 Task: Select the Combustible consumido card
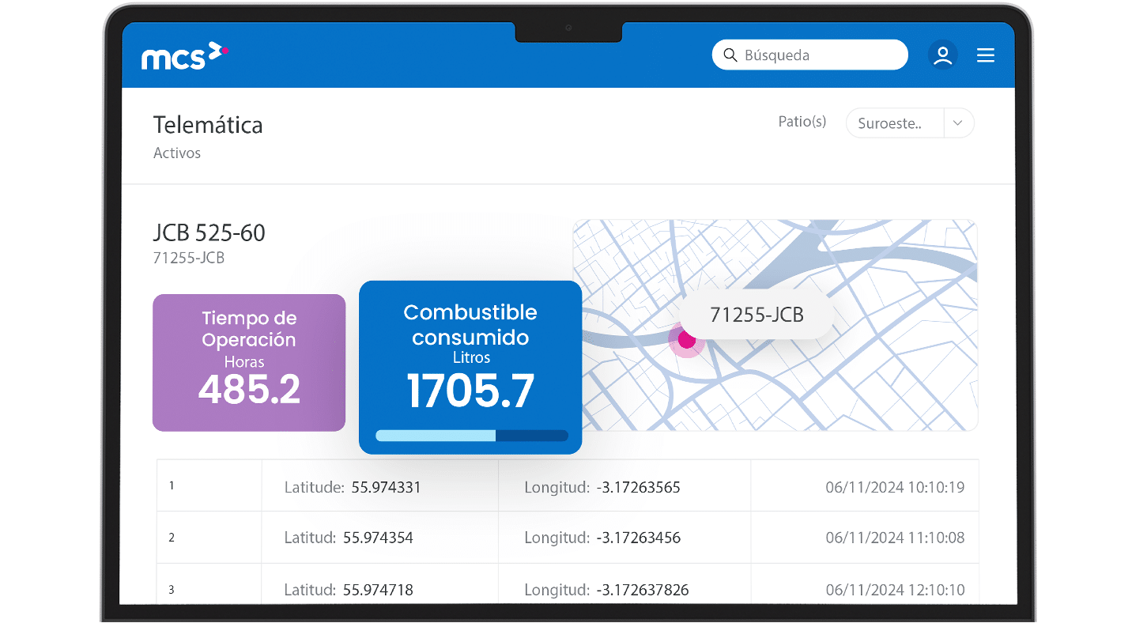(x=470, y=368)
